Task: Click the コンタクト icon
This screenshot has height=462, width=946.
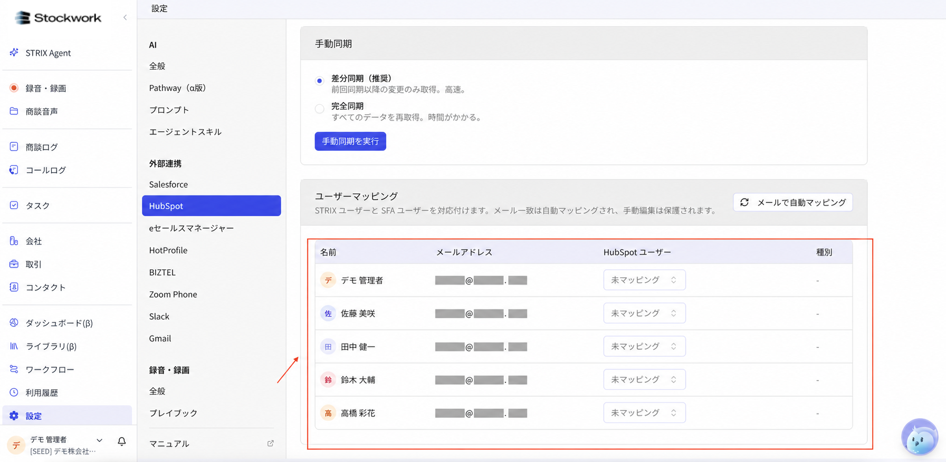Action: pyautogui.click(x=14, y=287)
